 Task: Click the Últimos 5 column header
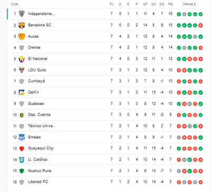click(x=189, y=4)
